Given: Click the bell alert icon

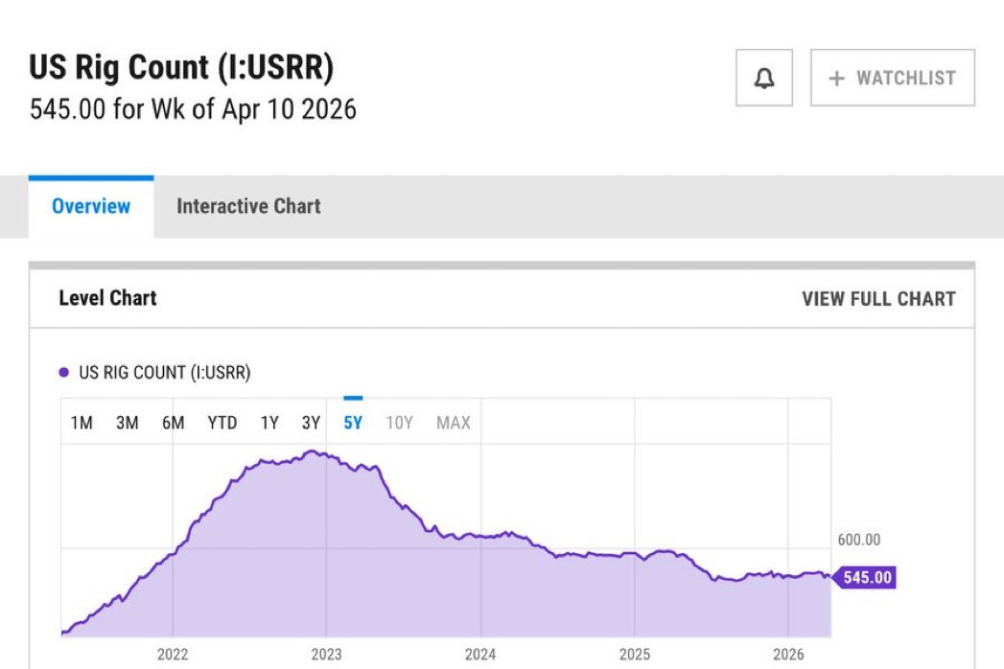Looking at the screenshot, I should coord(764,78).
